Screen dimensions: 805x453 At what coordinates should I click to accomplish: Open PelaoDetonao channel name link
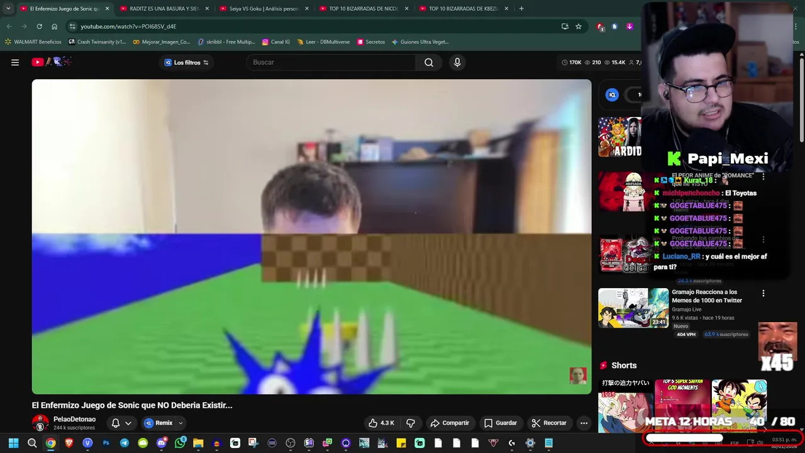coord(74,419)
